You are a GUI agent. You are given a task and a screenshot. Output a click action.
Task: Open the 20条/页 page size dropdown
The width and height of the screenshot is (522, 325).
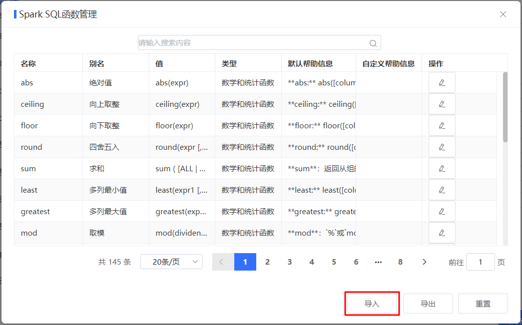pyautogui.click(x=171, y=262)
